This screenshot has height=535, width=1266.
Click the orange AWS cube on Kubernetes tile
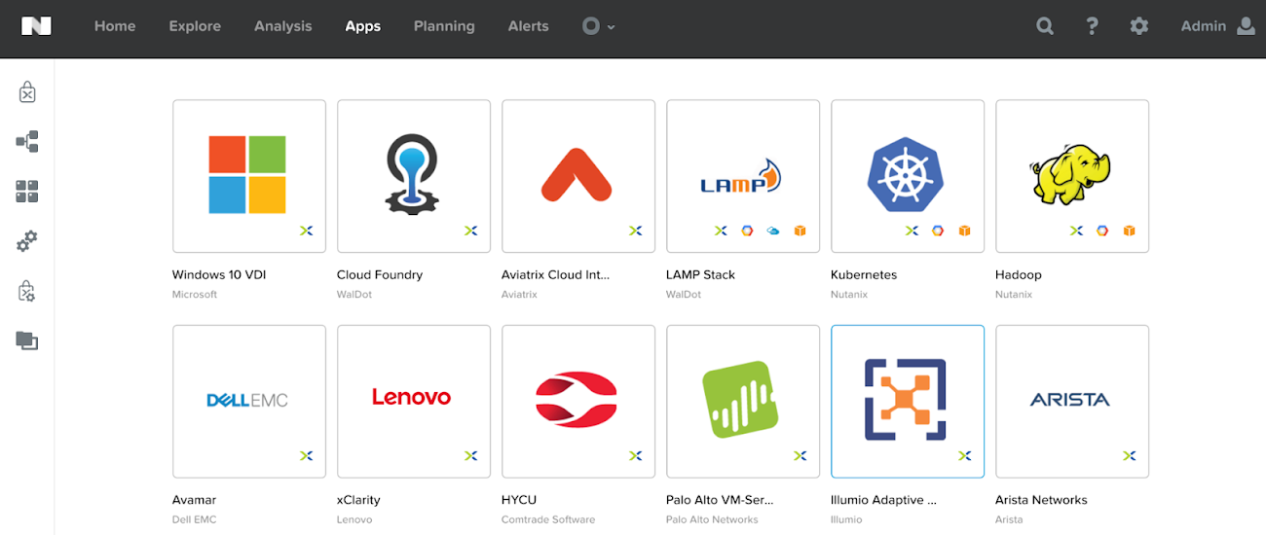(x=964, y=231)
